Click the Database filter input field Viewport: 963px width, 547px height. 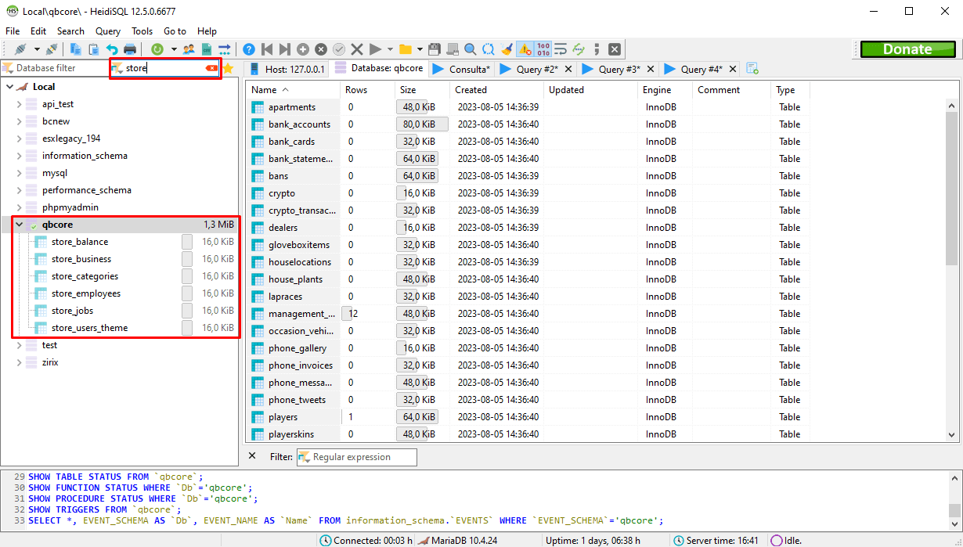pyautogui.click(x=55, y=68)
